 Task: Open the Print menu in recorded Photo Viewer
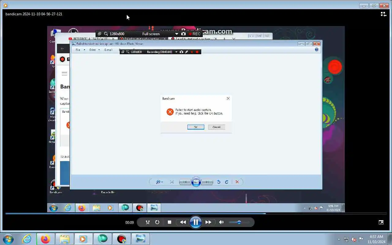93,50
